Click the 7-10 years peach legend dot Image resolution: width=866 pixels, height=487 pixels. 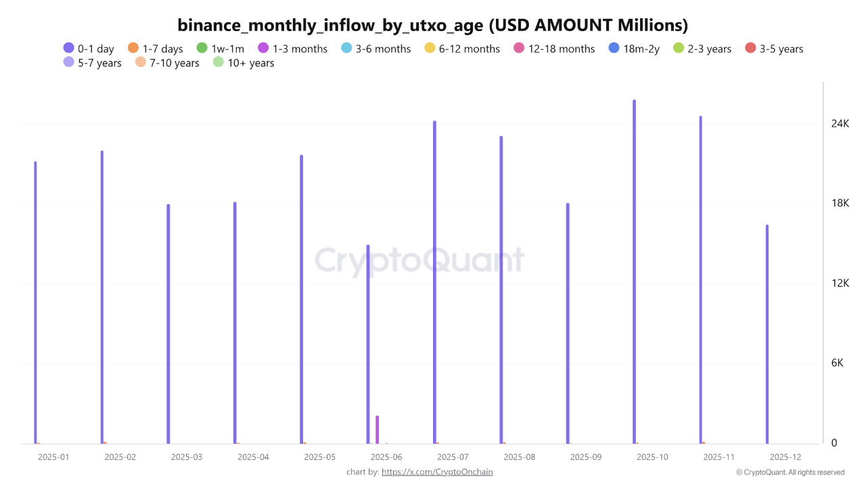[141, 62]
